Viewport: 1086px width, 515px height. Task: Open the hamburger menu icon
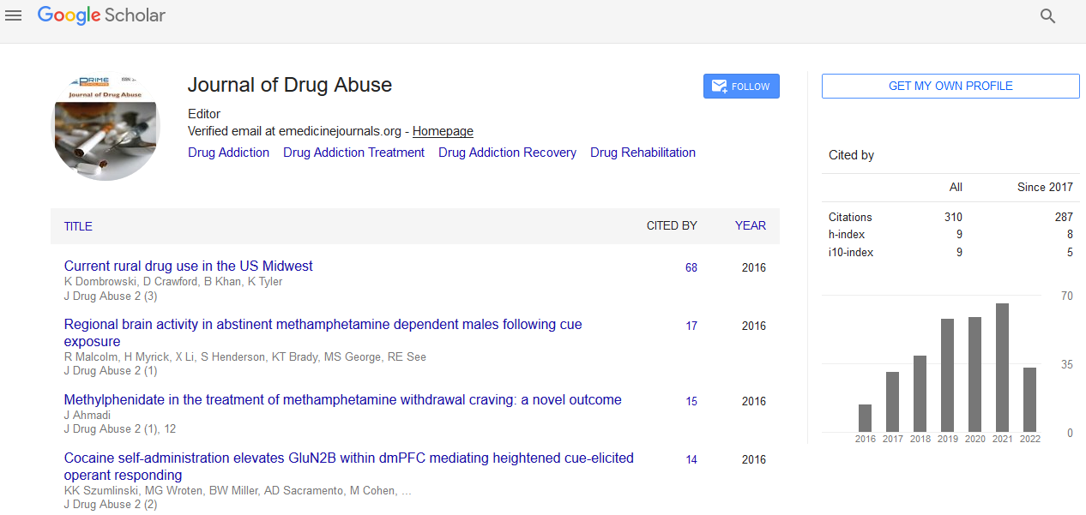click(13, 15)
